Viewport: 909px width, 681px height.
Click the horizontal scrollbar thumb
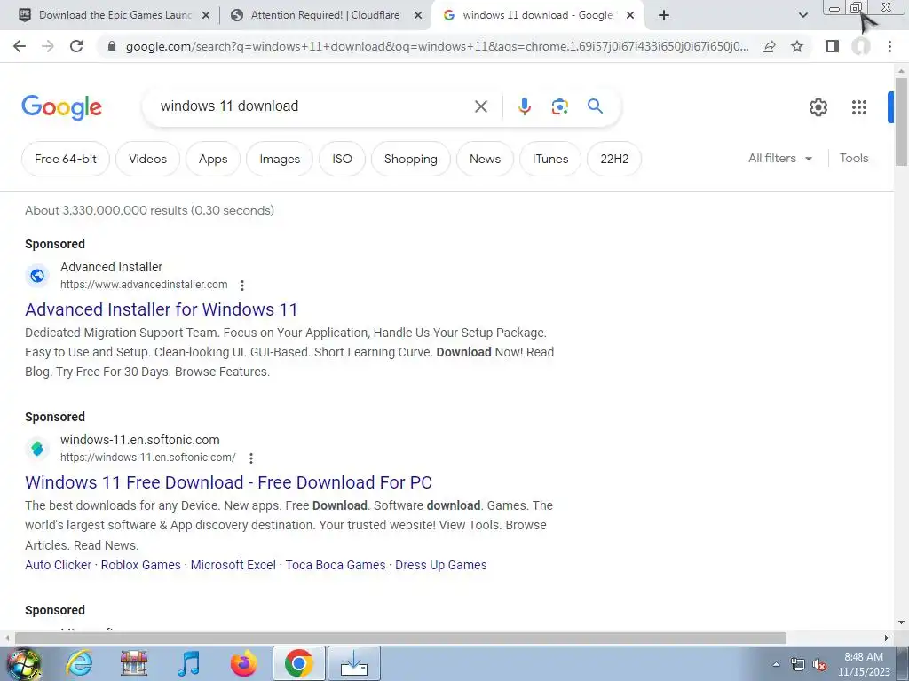pos(400,638)
